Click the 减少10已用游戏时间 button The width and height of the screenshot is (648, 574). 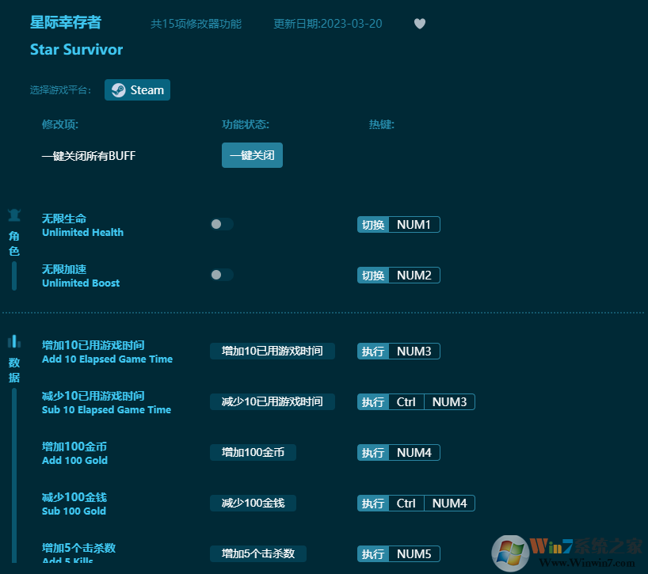(272, 401)
